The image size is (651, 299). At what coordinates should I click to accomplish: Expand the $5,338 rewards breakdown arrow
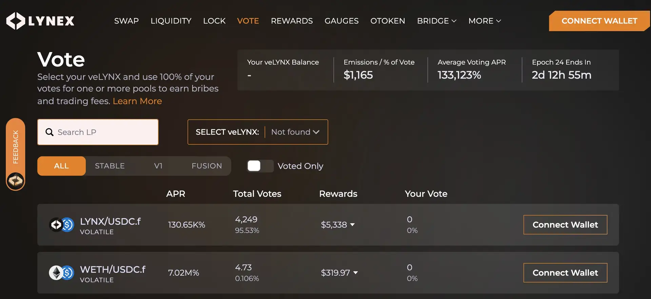(x=353, y=225)
